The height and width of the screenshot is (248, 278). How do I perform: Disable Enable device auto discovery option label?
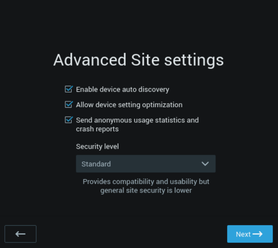click(x=122, y=89)
